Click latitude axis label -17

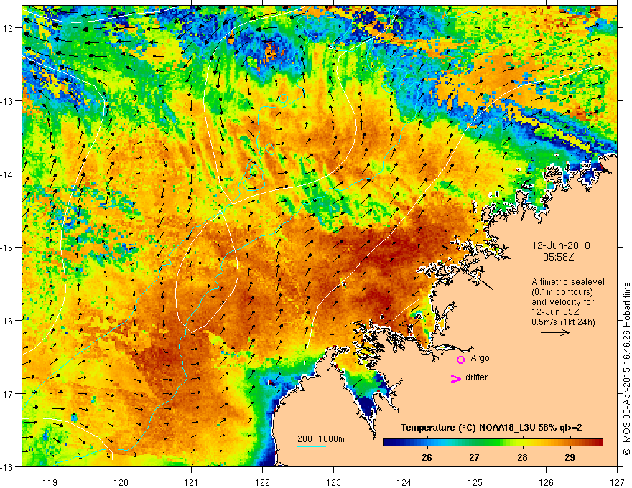click(x=8, y=393)
